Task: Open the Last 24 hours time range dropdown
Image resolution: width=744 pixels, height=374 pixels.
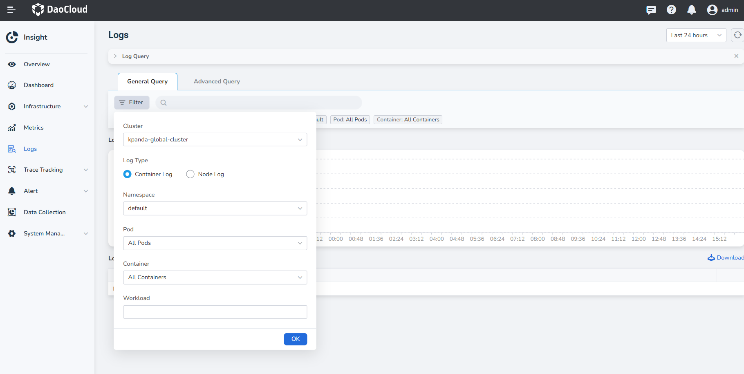Action: click(696, 35)
